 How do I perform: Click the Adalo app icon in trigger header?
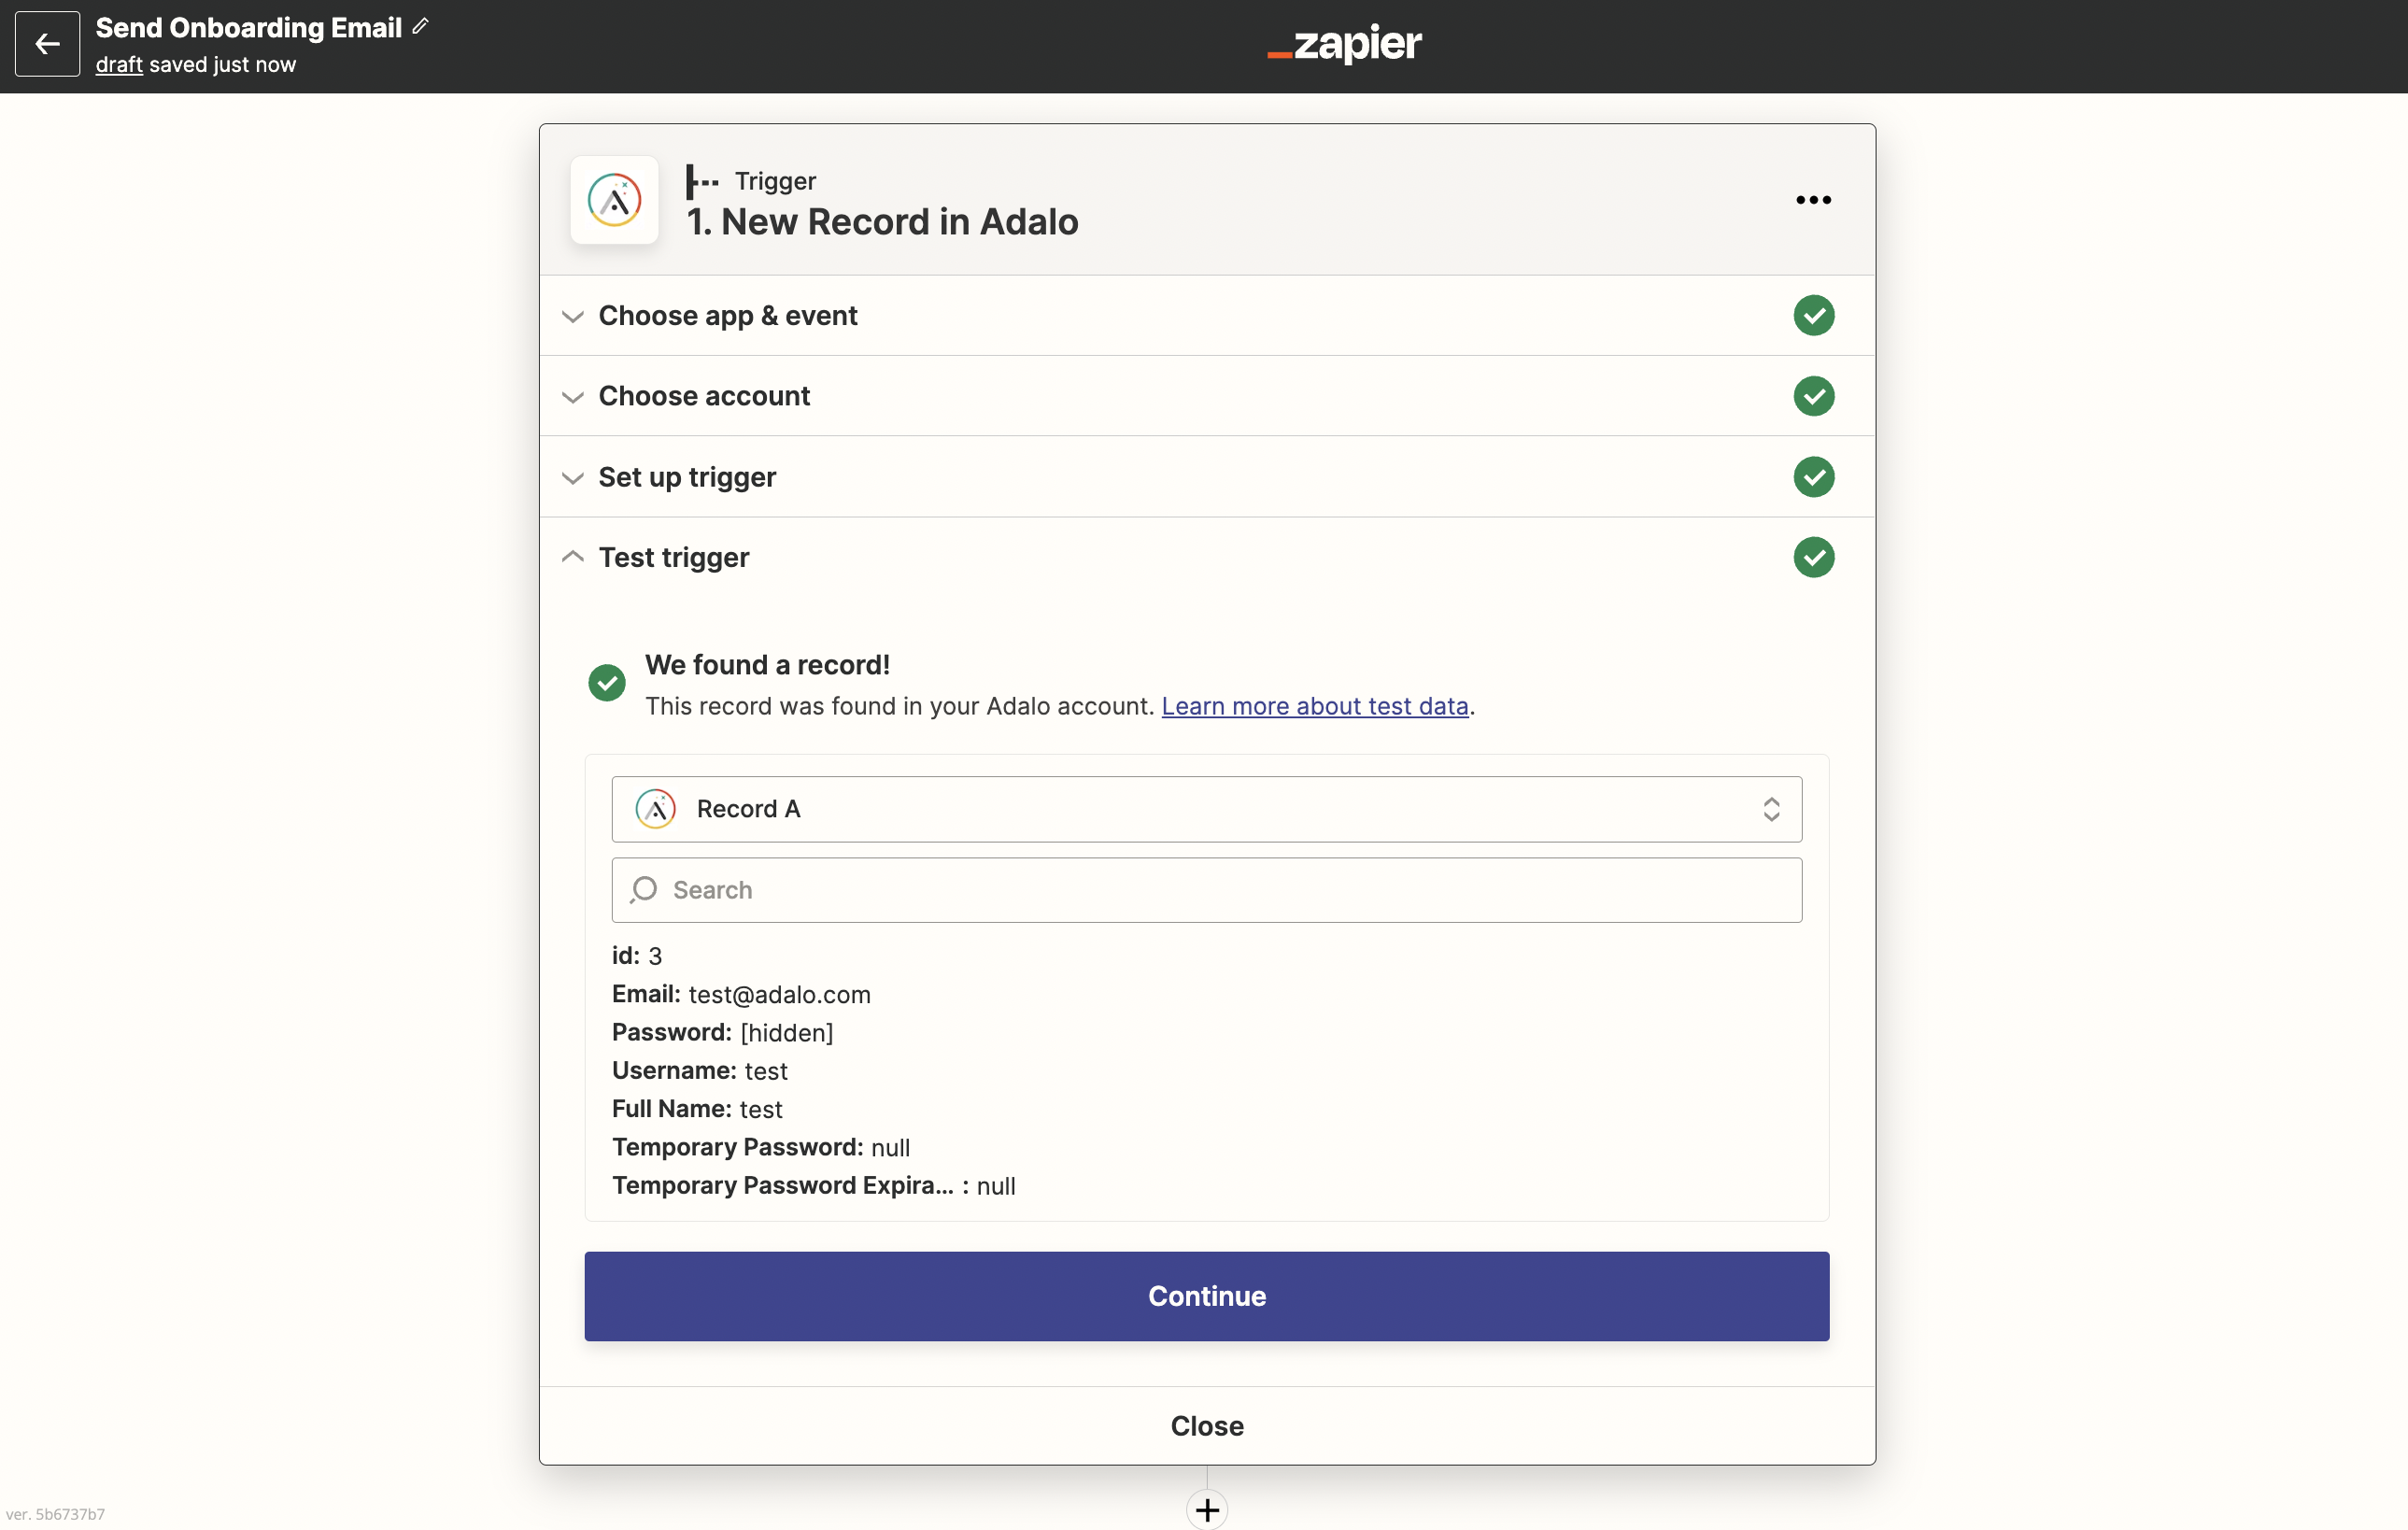coord(614,200)
